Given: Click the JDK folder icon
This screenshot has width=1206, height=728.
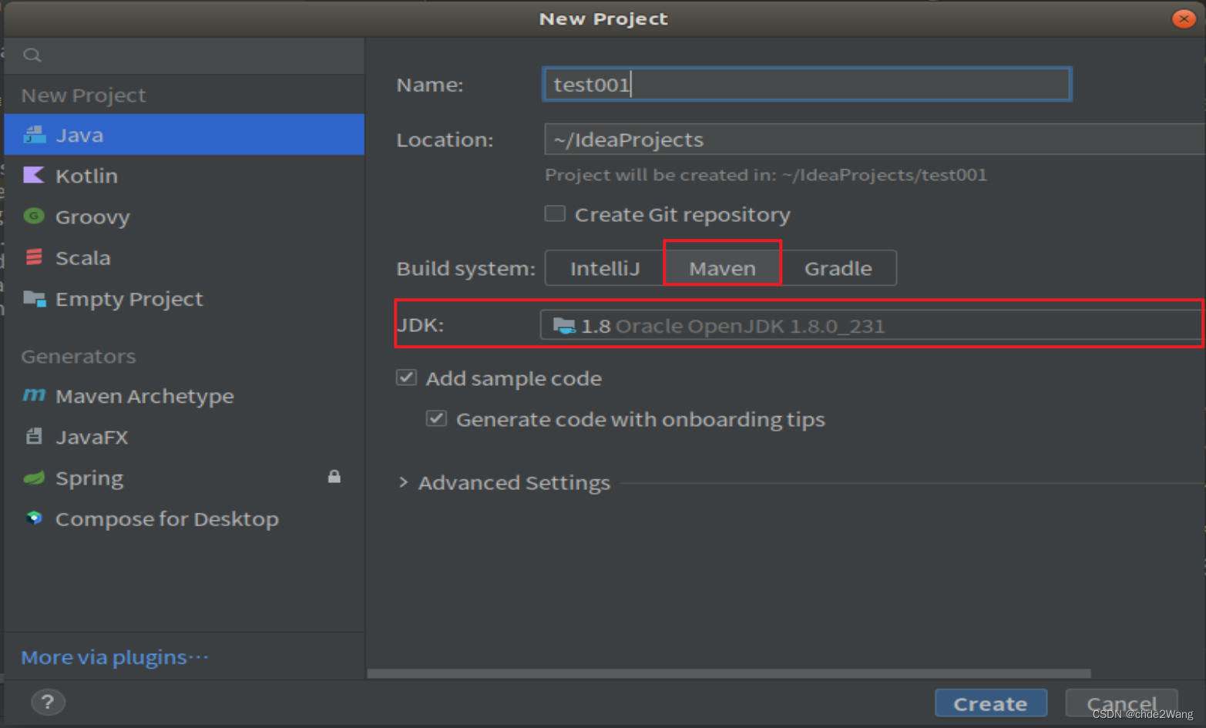Looking at the screenshot, I should click(564, 326).
